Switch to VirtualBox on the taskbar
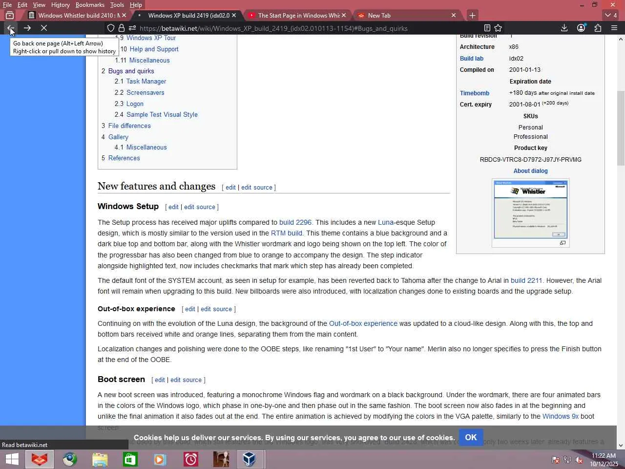Viewport: 625px width, 469px height. (x=250, y=459)
